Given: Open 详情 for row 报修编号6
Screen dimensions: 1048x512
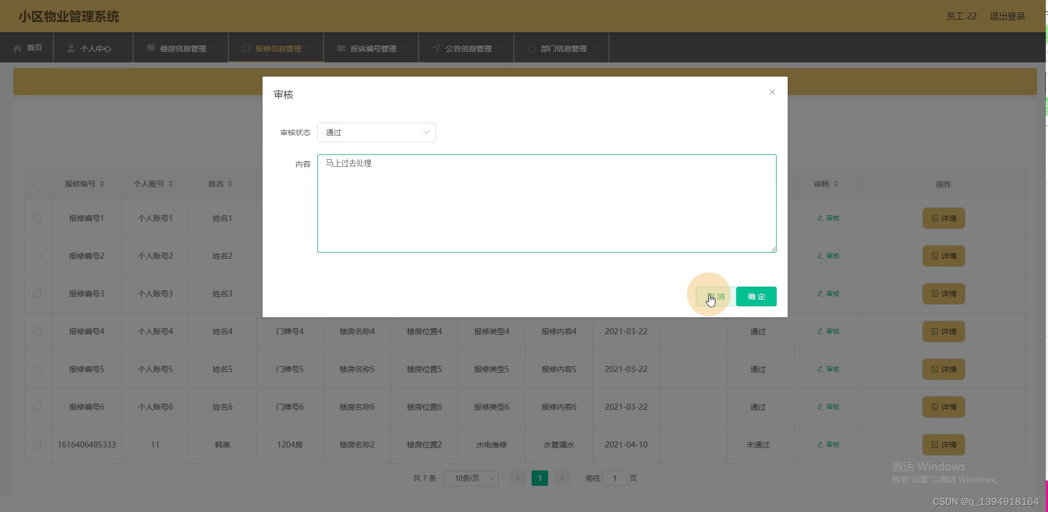Looking at the screenshot, I should [x=944, y=407].
